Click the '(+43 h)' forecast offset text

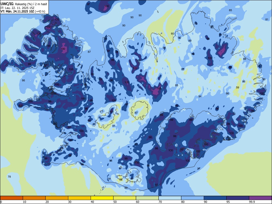40,11
